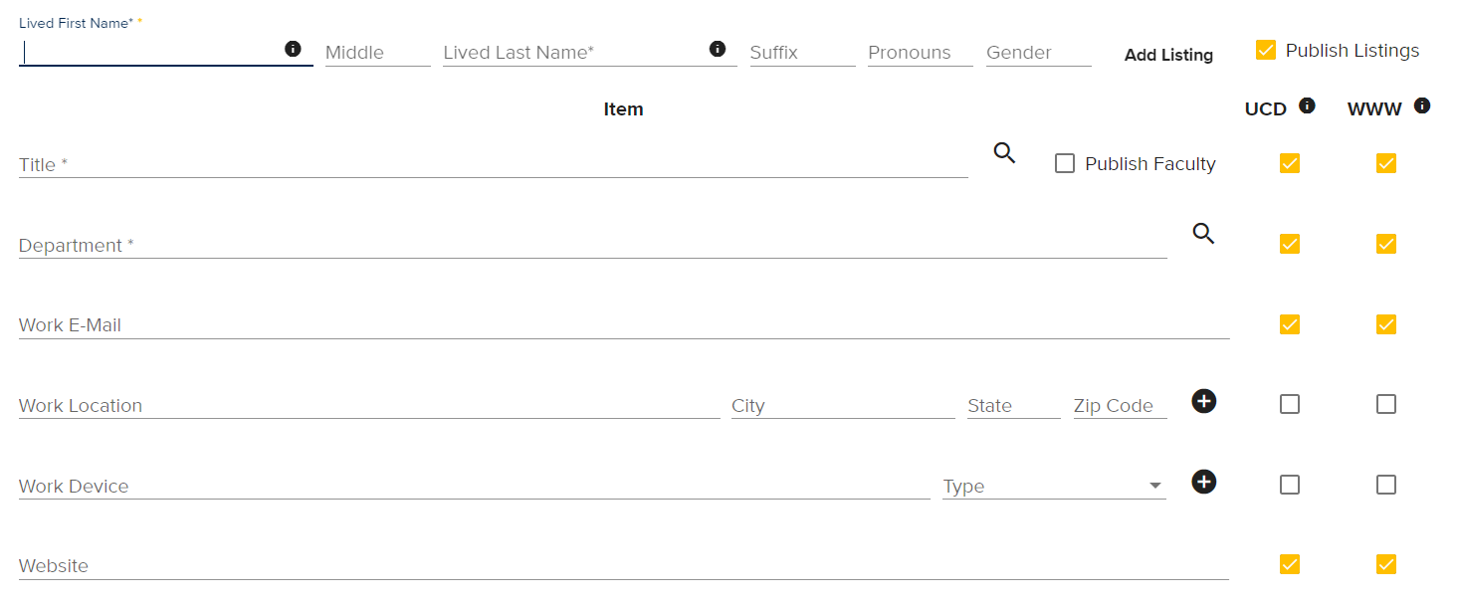Click info icon next to WWW header
Screen dimensions: 1457x605
point(1422,105)
